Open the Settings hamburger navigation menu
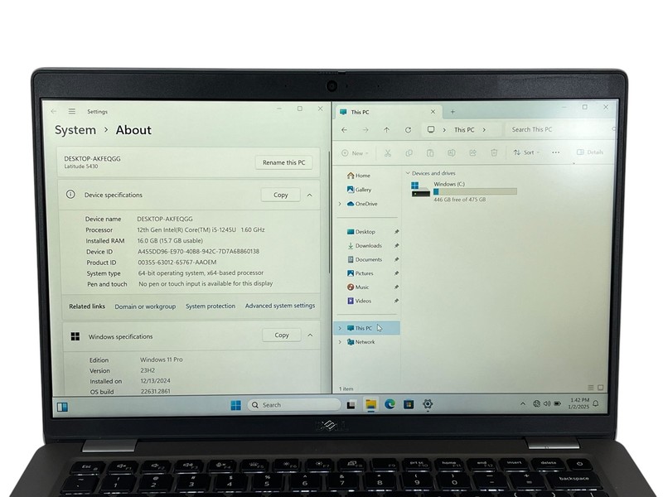663x497 pixels. tap(72, 111)
